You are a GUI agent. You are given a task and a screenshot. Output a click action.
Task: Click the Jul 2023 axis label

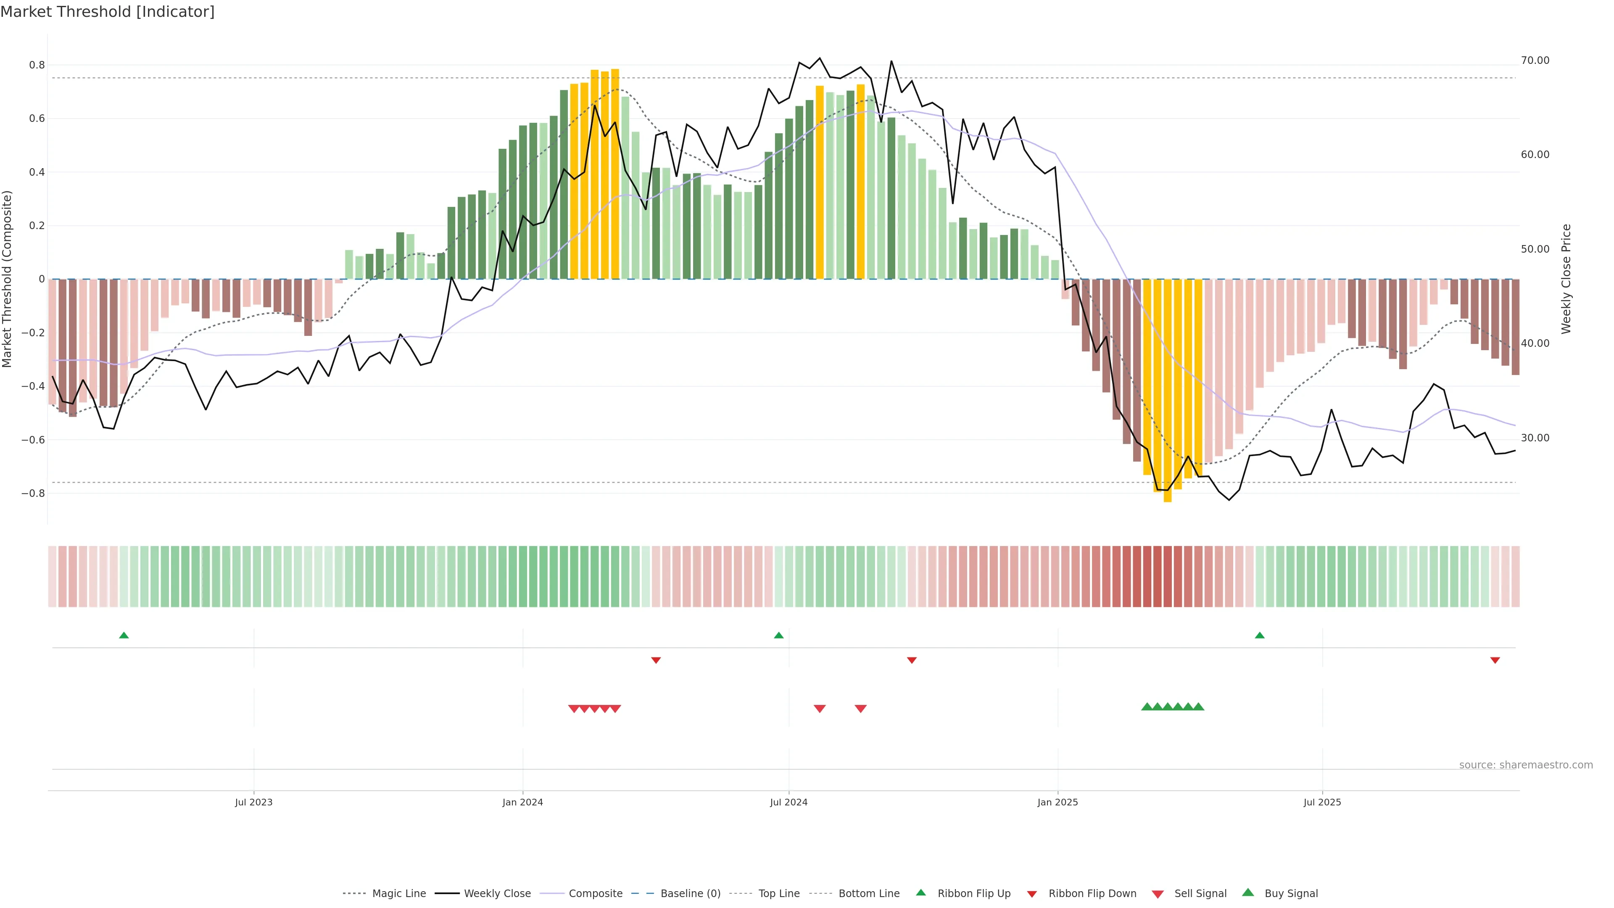click(254, 802)
